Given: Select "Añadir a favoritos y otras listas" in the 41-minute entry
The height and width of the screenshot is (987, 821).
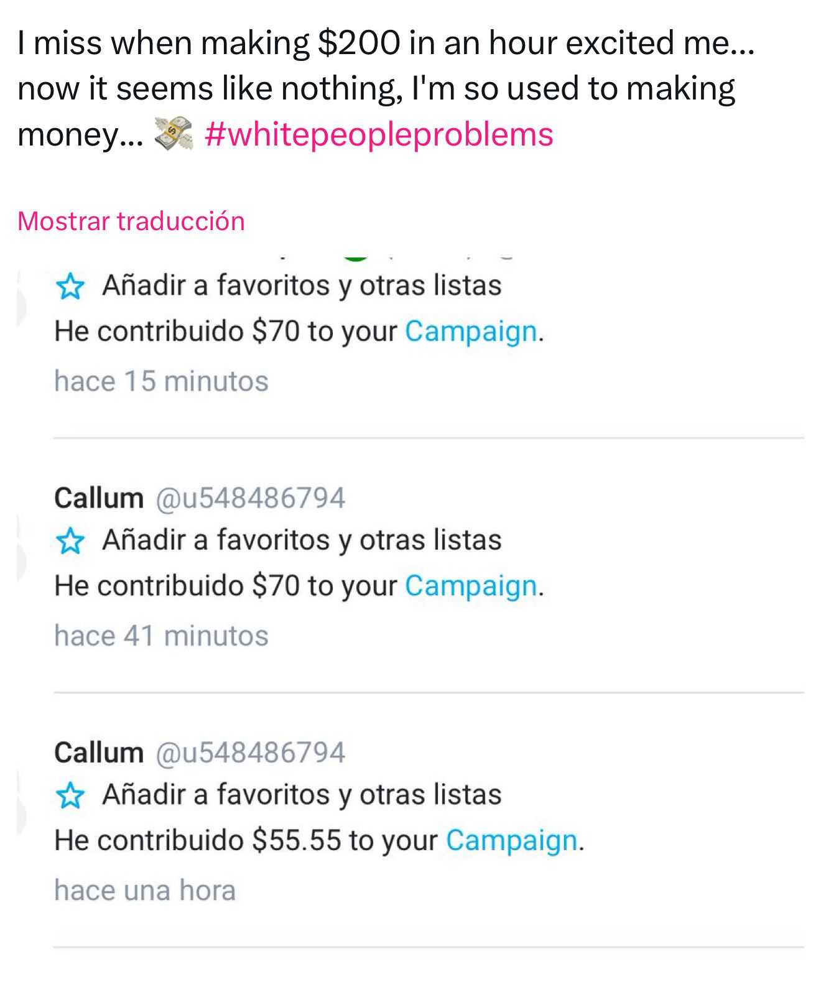Looking at the screenshot, I should pyautogui.click(x=302, y=540).
